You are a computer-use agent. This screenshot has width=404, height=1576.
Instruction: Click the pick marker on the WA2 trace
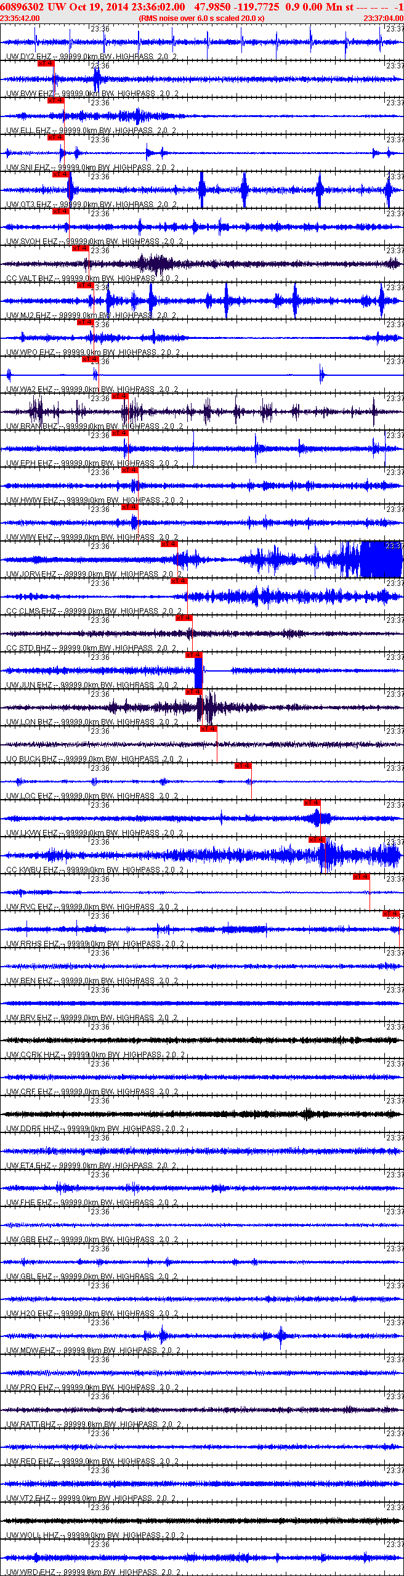tap(90, 359)
